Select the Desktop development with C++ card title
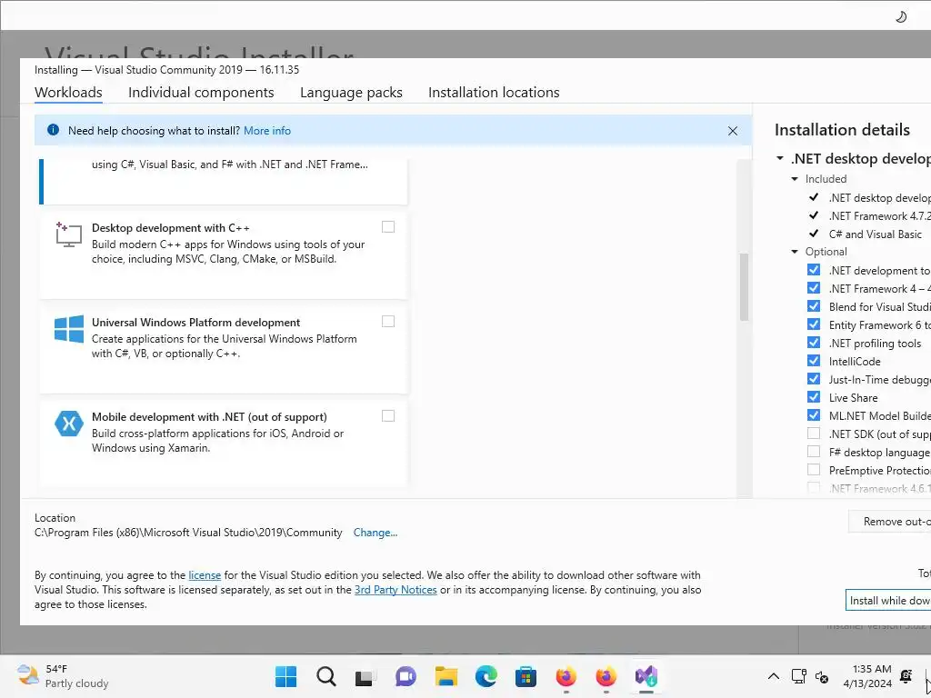 tap(171, 228)
